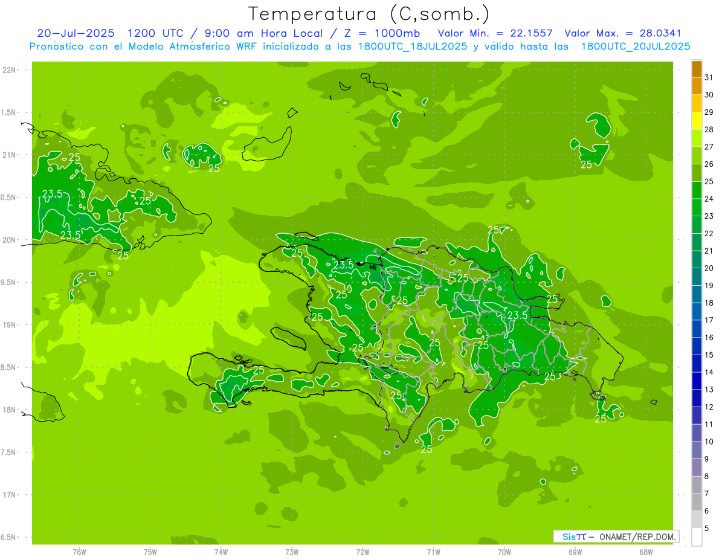This screenshot has width=725, height=560.
Task: Click the "19N" latitude axis label
Action: pyautogui.click(x=9, y=325)
